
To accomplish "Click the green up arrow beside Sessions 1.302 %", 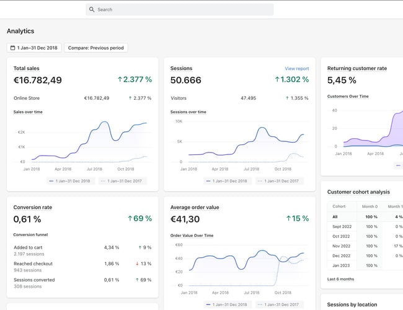I will coord(277,79).
